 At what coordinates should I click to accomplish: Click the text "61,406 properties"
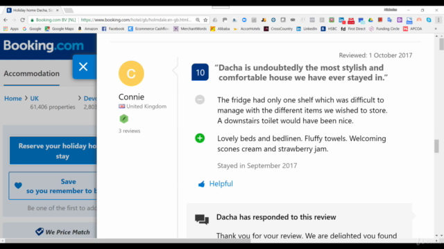tap(53, 107)
